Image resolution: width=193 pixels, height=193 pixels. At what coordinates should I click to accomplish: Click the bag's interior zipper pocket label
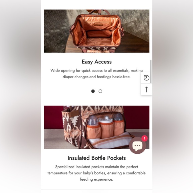tap(98, 25)
